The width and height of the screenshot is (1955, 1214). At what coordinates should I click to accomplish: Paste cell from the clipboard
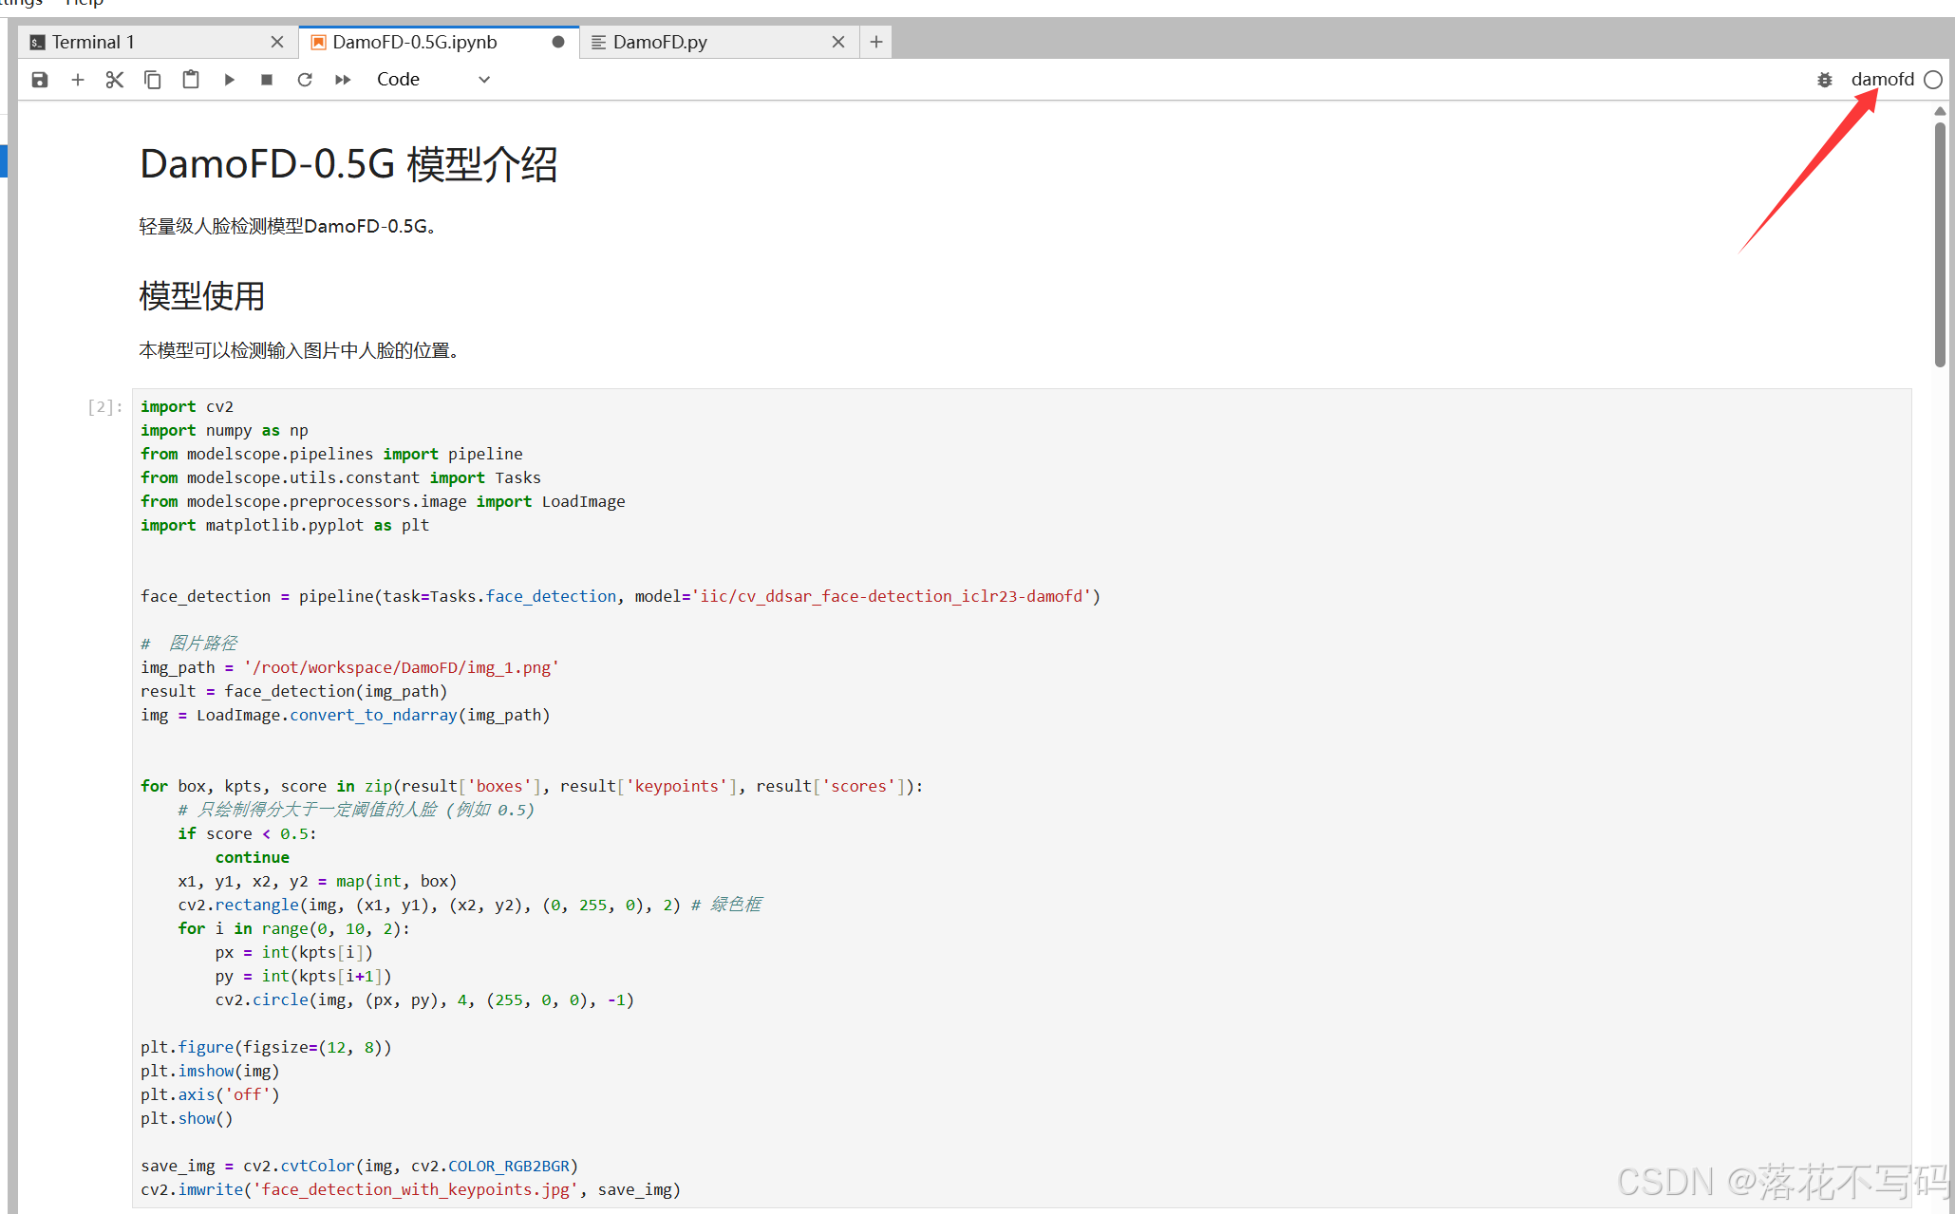[x=191, y=80]
